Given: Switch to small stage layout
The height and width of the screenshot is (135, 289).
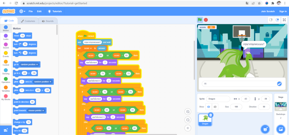Looking at the screenshot, I should pyautogui.click(x=271, y=20).
